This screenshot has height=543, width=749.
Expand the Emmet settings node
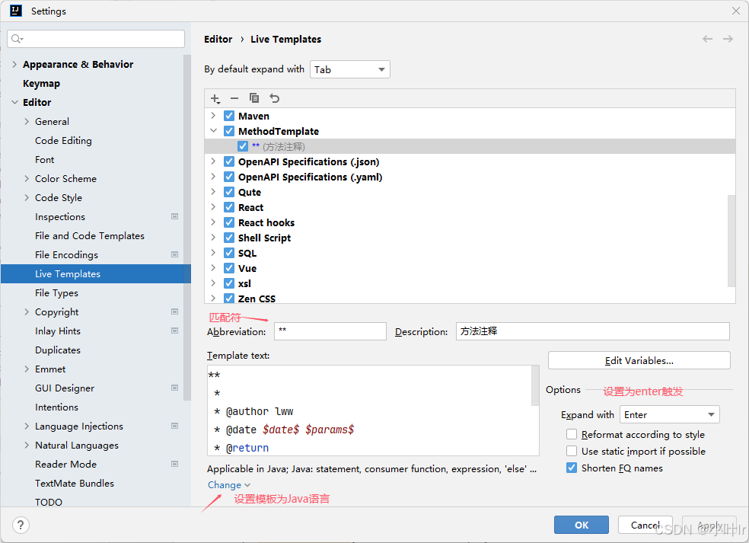[27, 369]
